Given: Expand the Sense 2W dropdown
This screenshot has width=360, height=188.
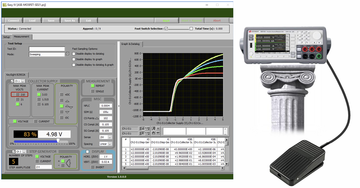Looking at the screenshot, I should pos(110,137).
